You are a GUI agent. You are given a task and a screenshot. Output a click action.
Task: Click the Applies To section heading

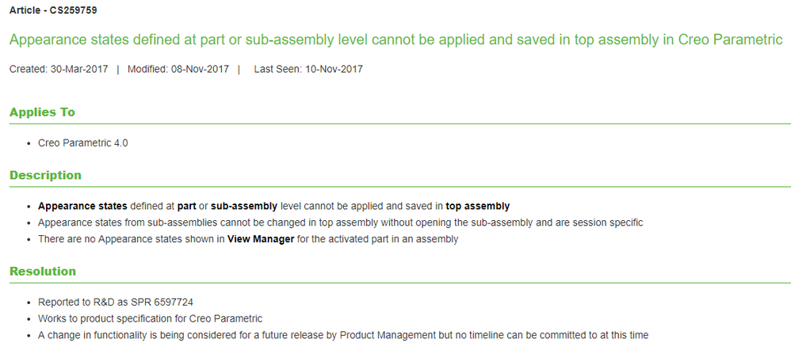point(42,112)
